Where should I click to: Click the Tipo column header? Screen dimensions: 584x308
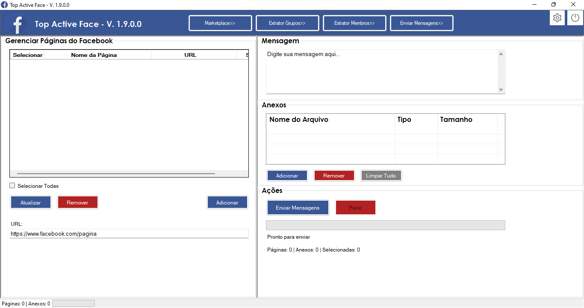pyautogui.click(x=416, y=119)
